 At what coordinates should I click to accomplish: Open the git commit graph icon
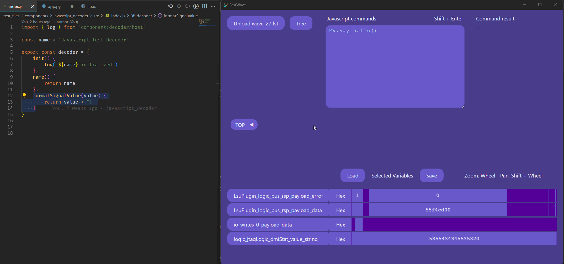(x=196, y=6)
